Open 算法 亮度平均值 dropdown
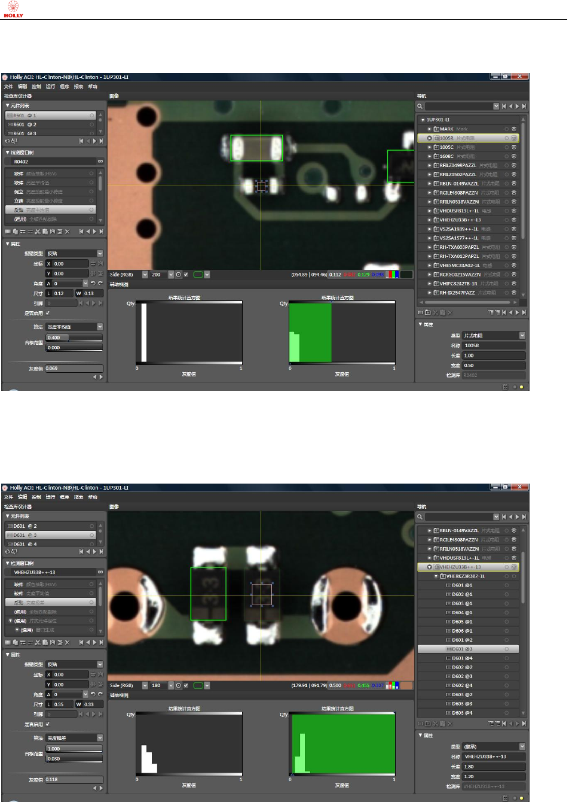 tap(100, 327)
